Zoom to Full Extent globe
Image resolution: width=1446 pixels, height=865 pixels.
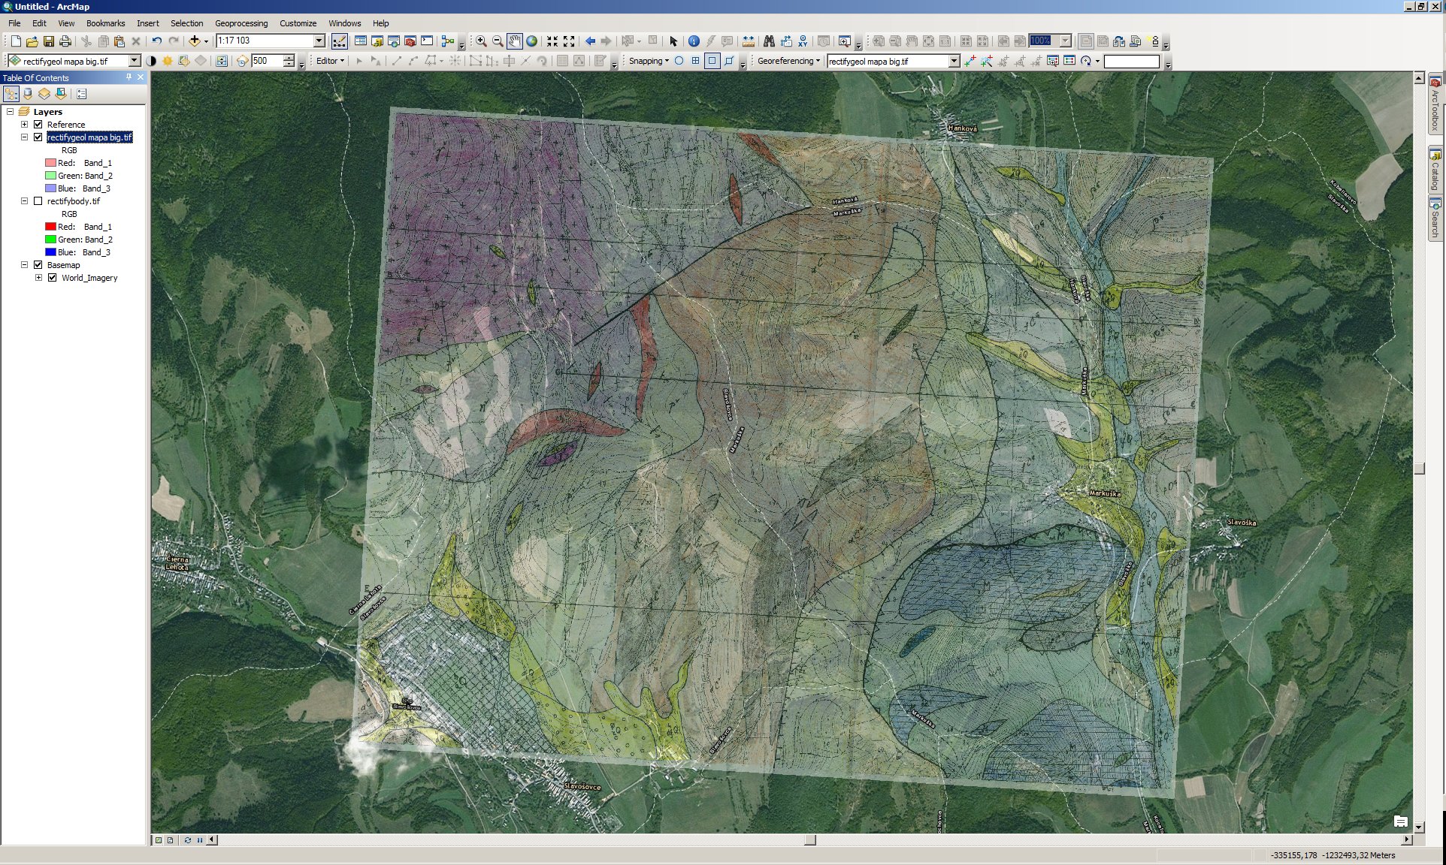click(532, 41)
